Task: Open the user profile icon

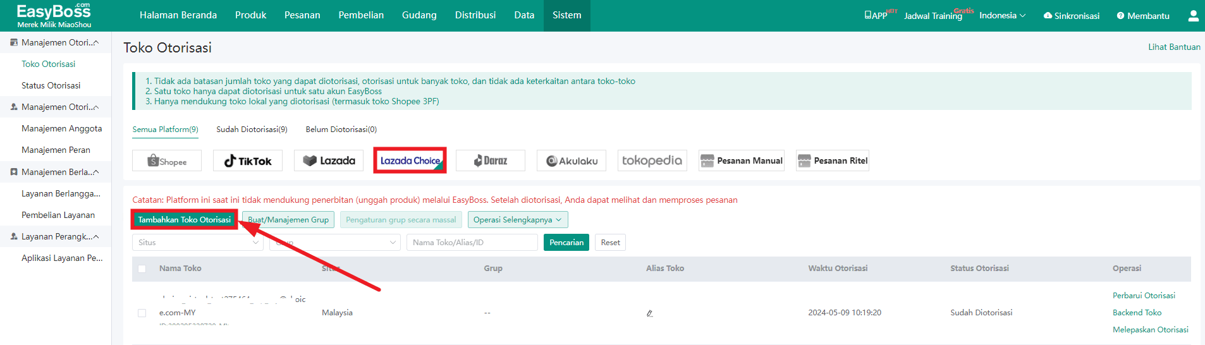Action: point(1193,16)
